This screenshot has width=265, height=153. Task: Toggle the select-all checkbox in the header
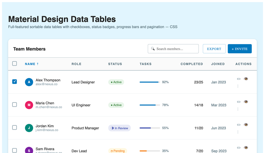(14, 64)
